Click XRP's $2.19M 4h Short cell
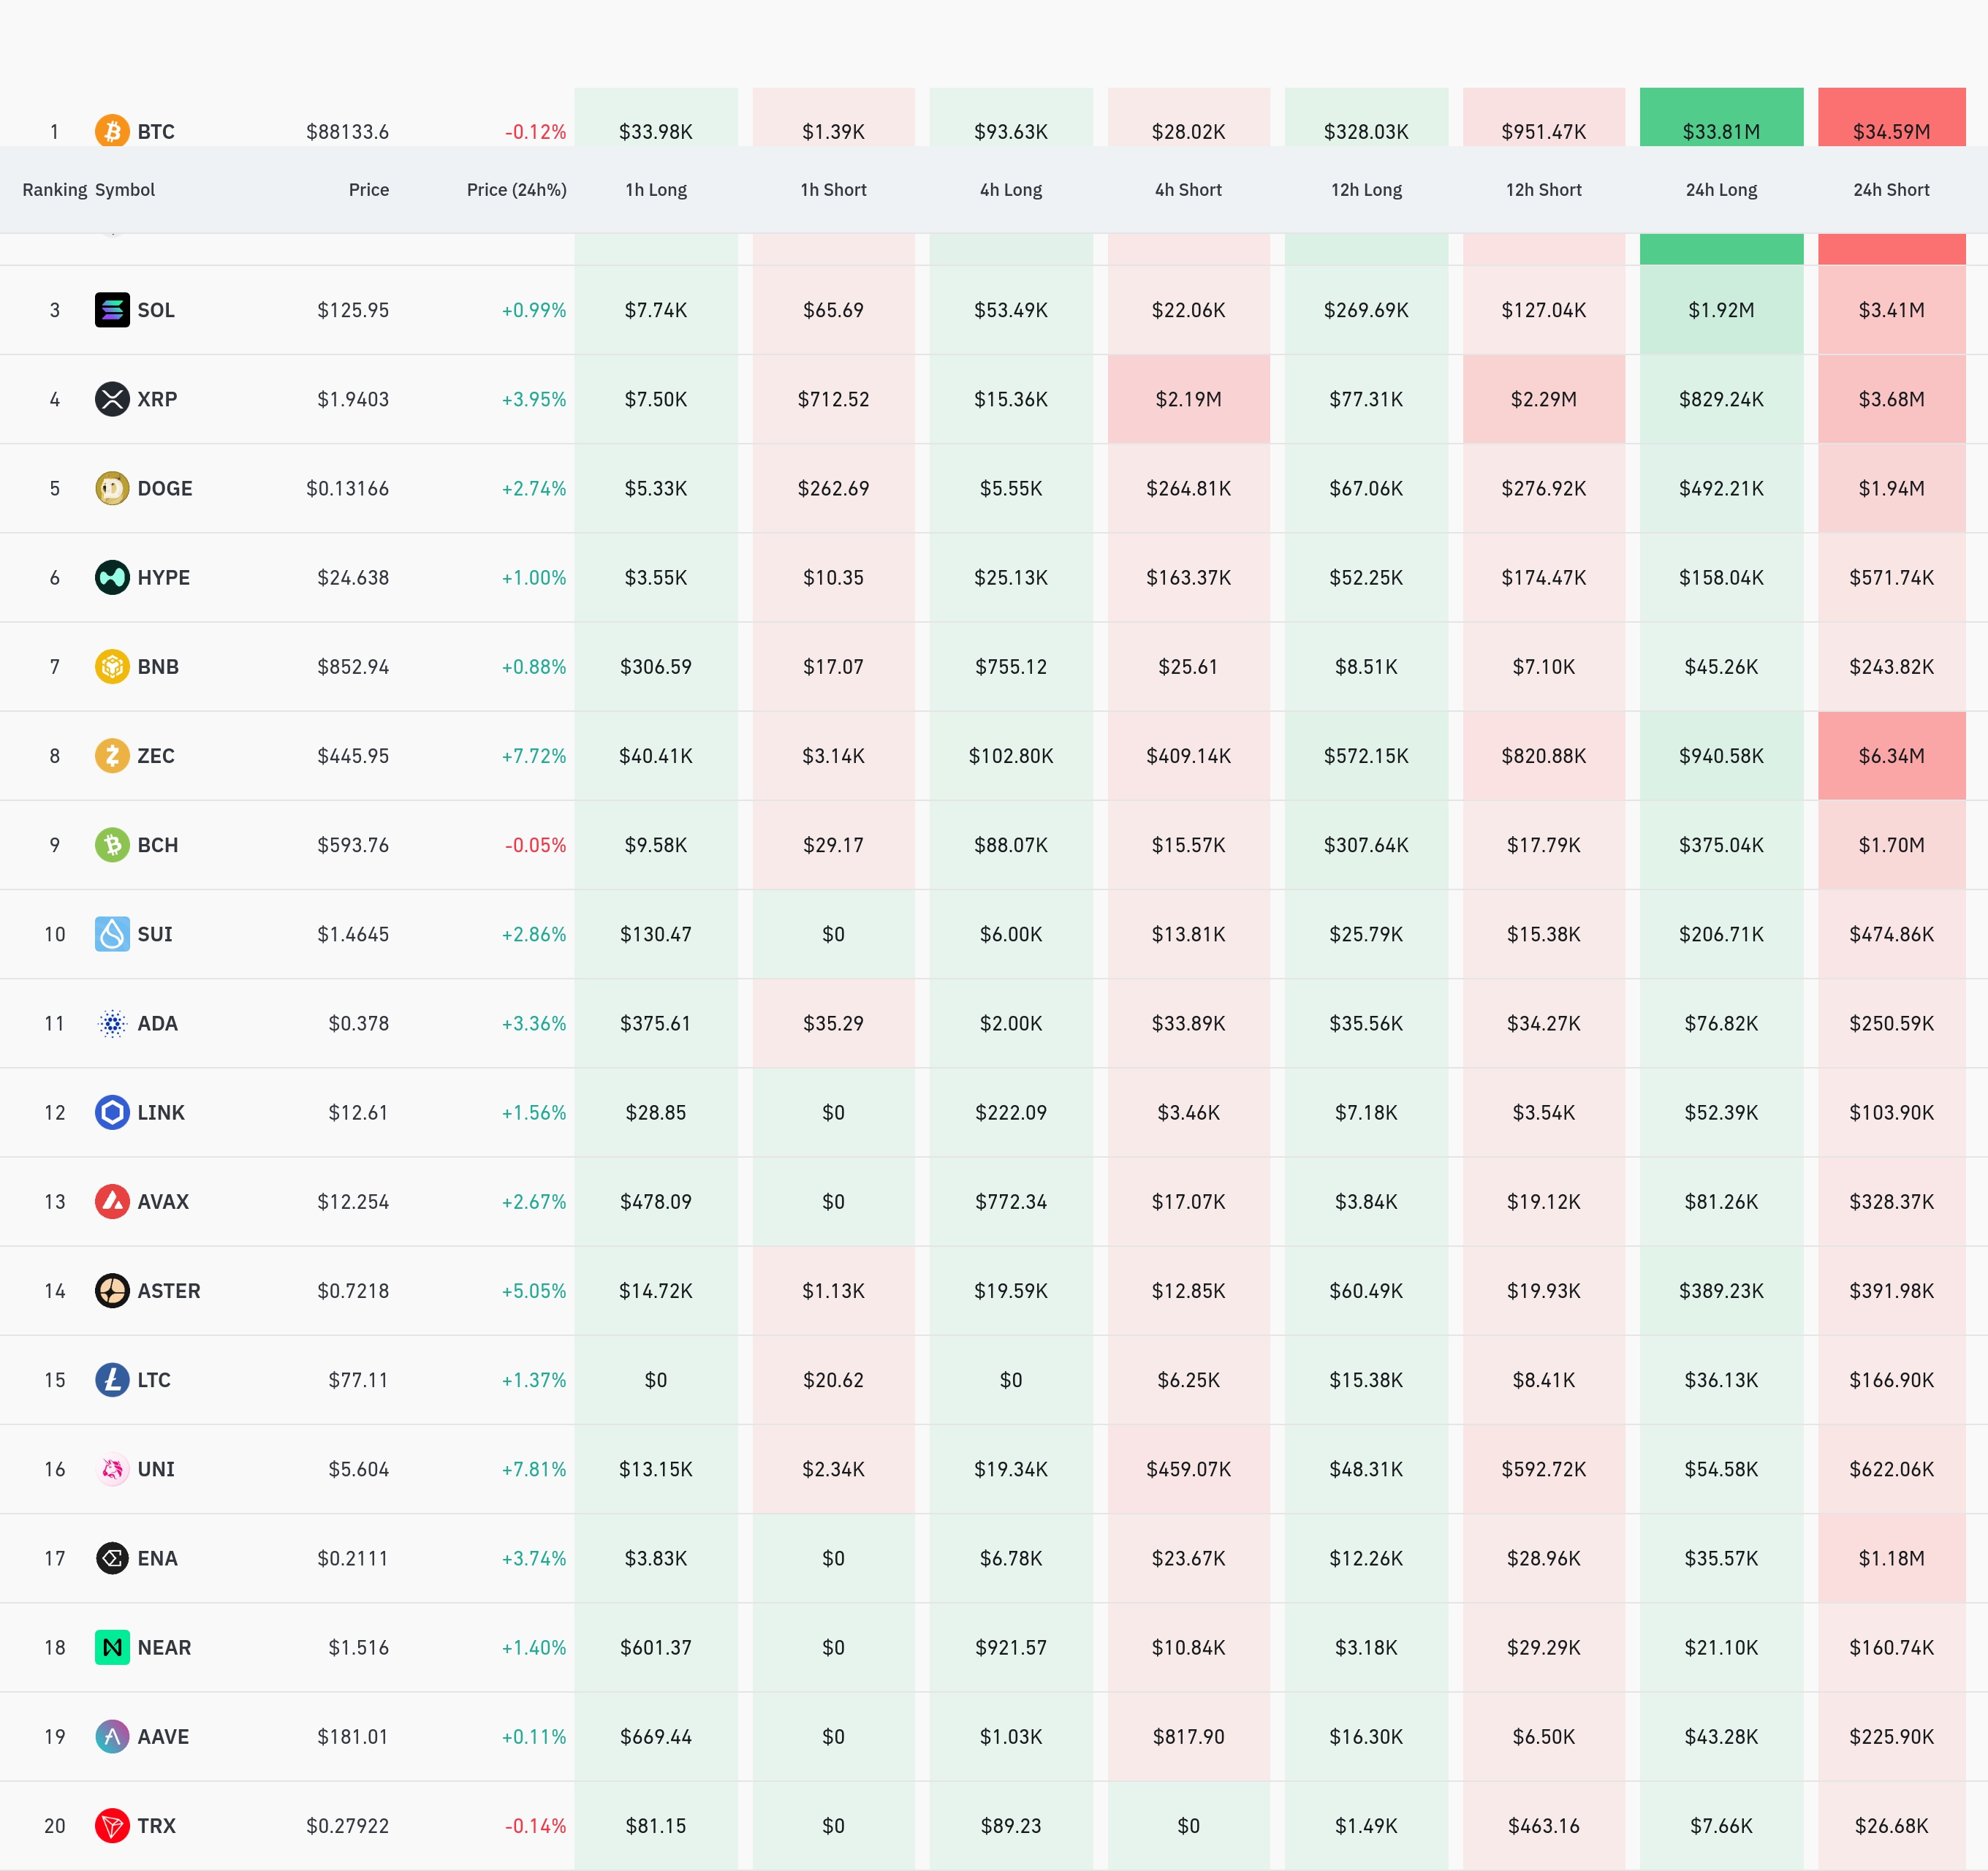This screenshot has height=1871, width=1988. coord(1188,399)
